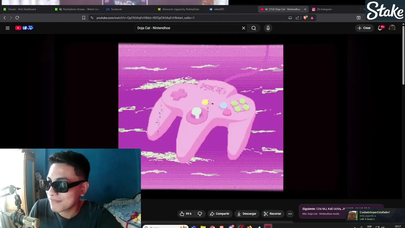Go forward in browser history

pos(11,18)
